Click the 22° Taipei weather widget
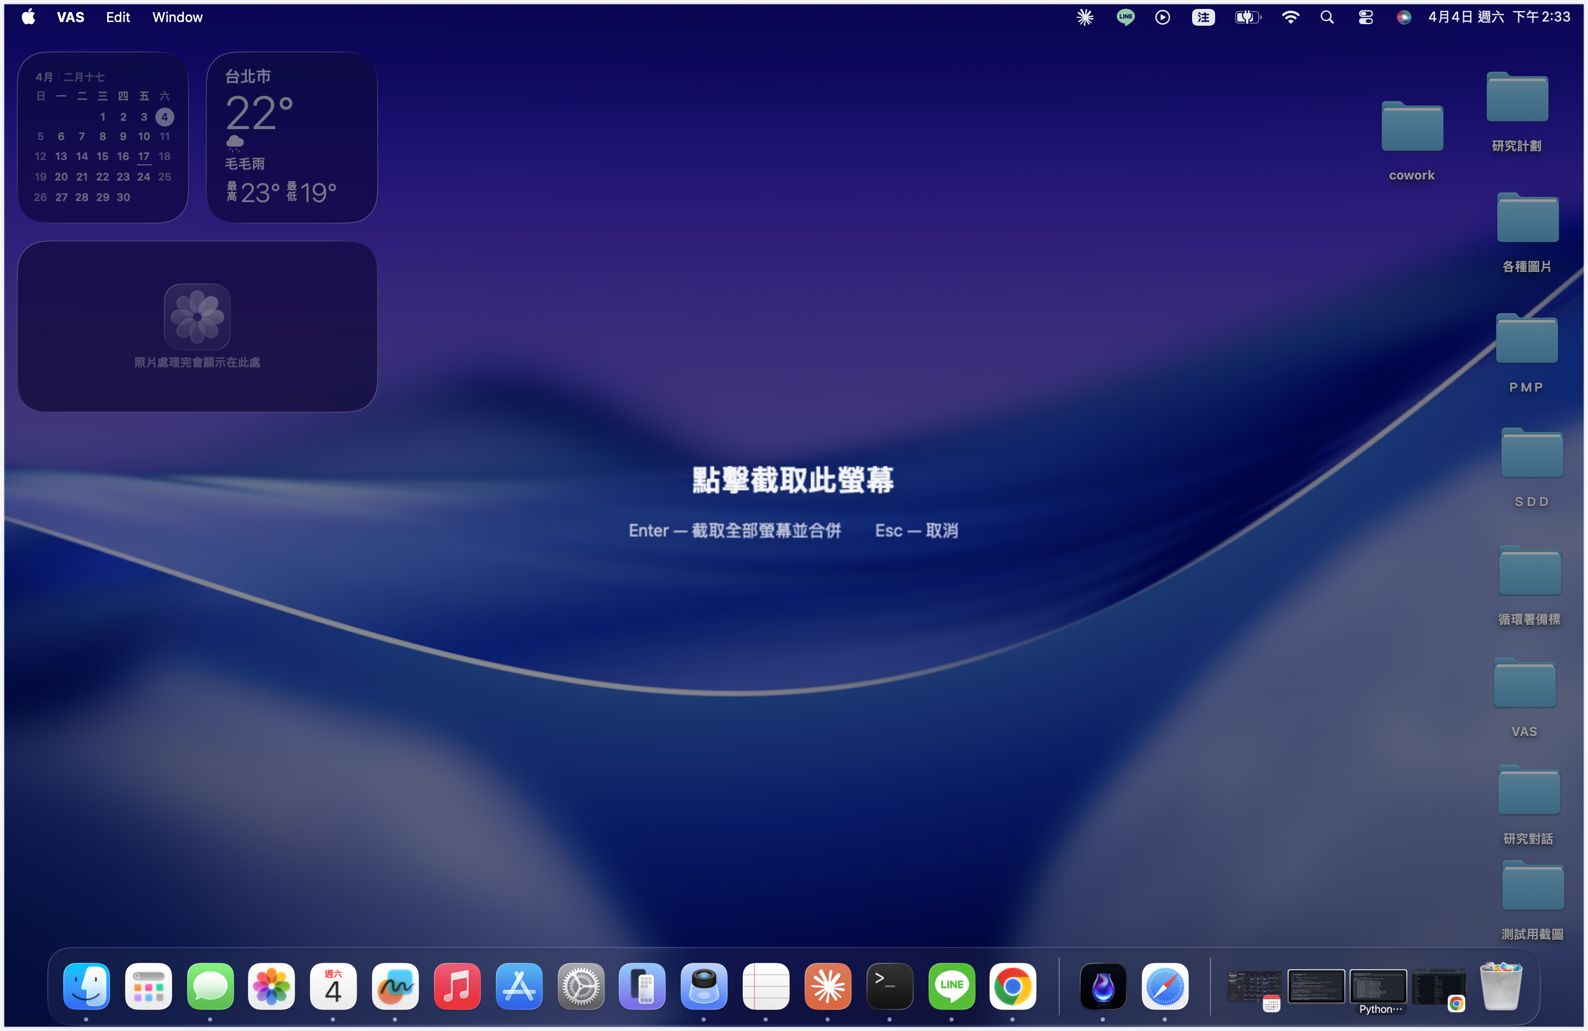Screen dimensions: 1588x1031 [291, 138]
